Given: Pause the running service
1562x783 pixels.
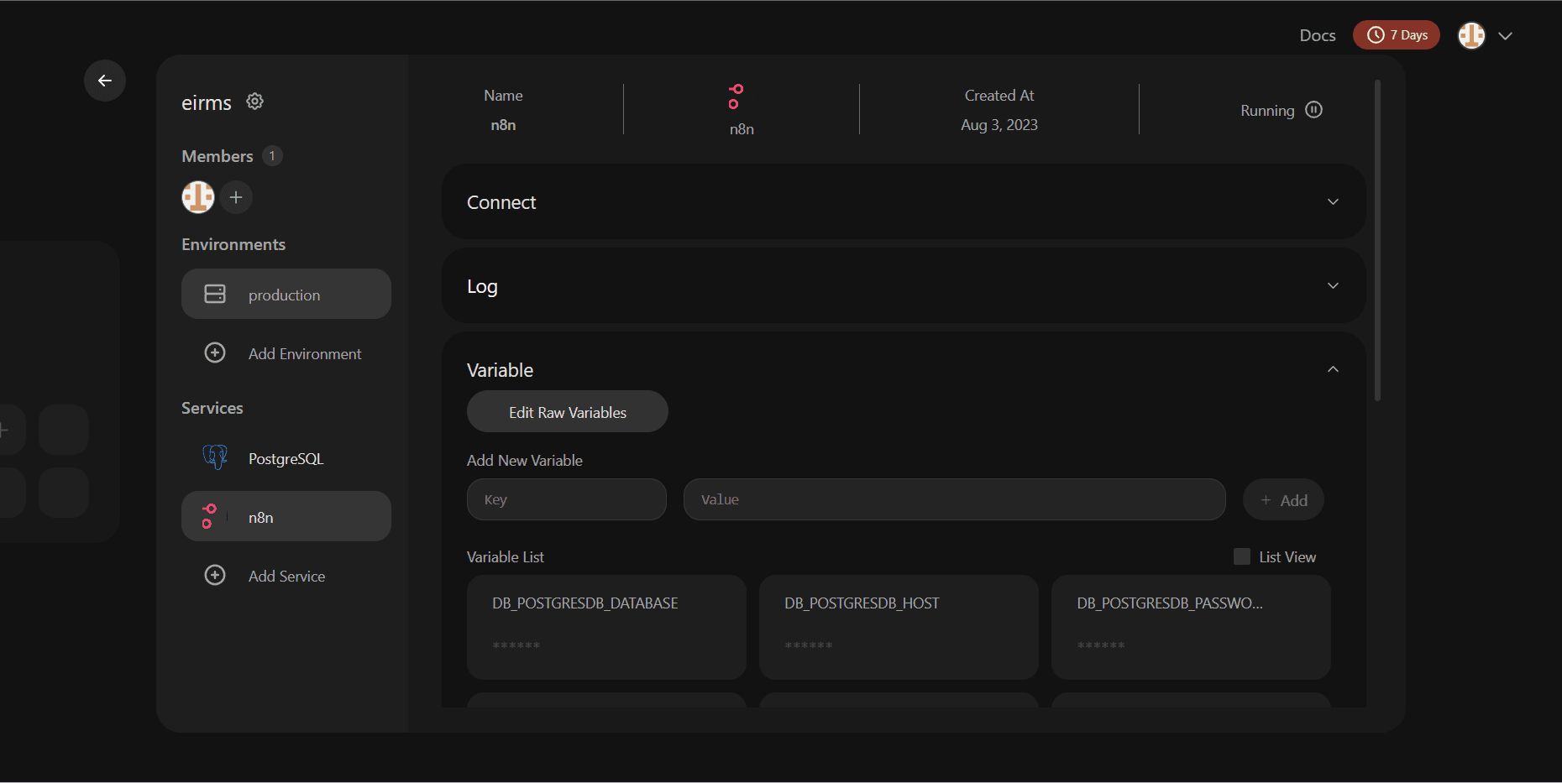Looking at the screenshot, I should [1314, 110].
